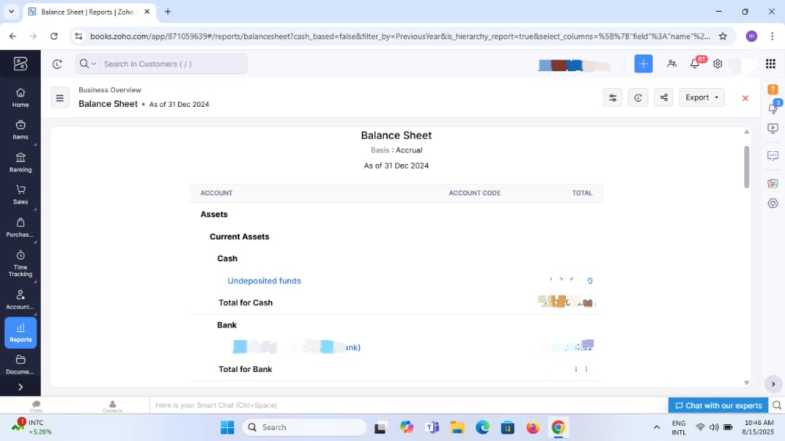Click the scroll down arrow of report

[746, 383]
